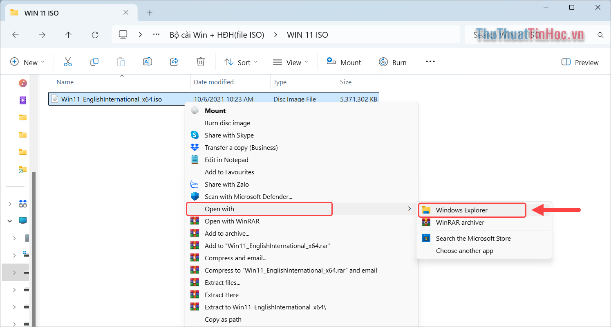Select Extract files...
Image resolution: width=611 pixels, height=327 pixels.
click(302, 282)
